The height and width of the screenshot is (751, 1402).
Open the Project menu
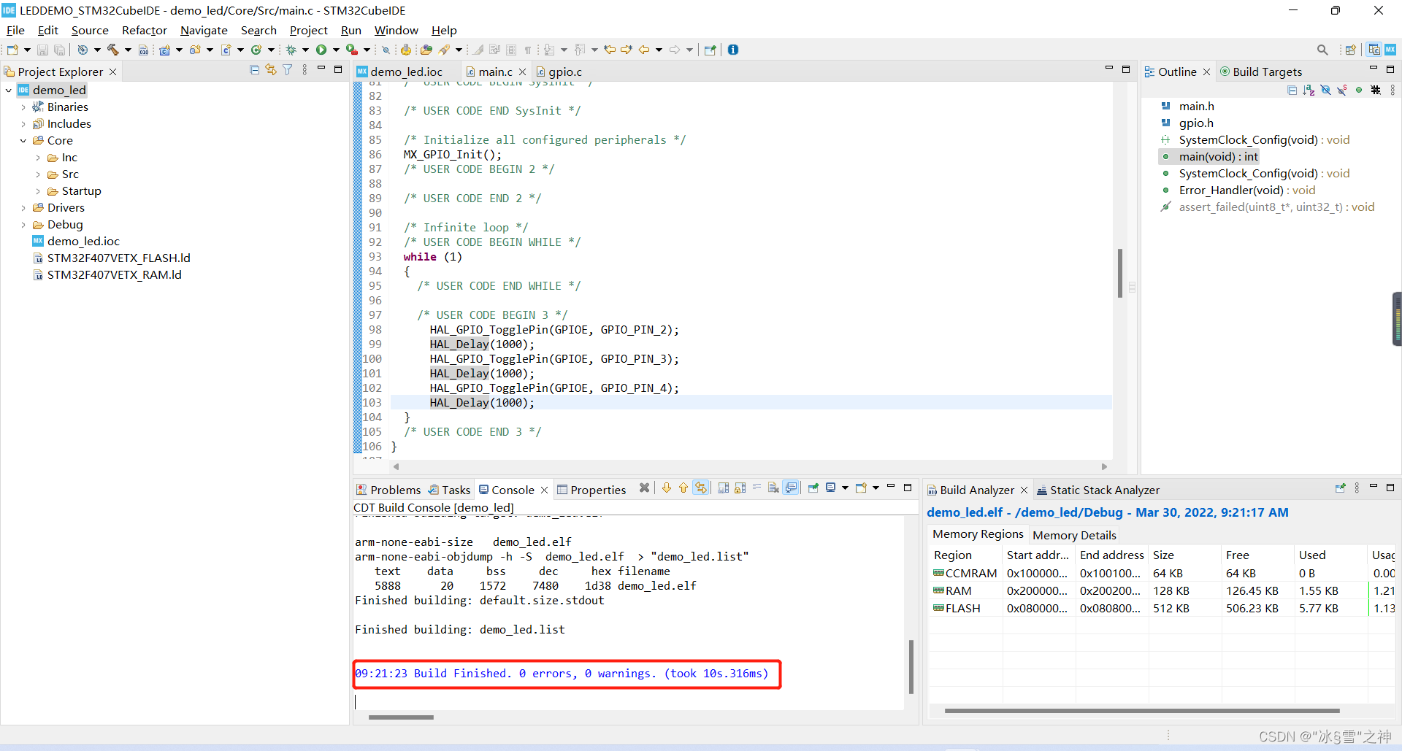[x=308, y=30]
